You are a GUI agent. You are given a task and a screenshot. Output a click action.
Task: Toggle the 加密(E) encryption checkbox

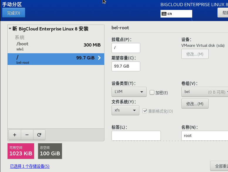point(152,92)
